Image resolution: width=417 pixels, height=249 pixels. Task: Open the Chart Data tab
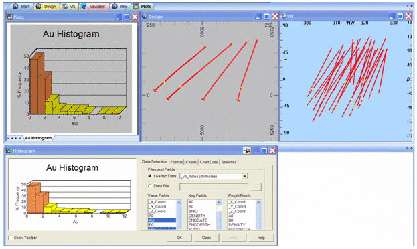tap(209, 162)
